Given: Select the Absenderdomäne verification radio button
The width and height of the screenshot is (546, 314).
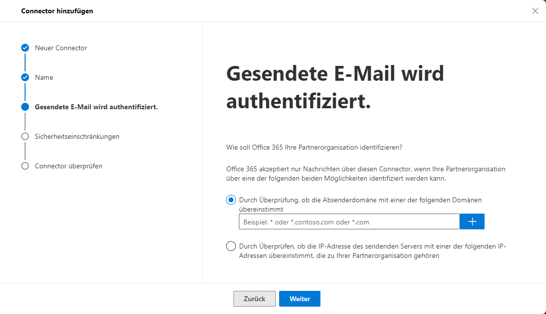Looking at the screenshot, I should pos(231,200).
